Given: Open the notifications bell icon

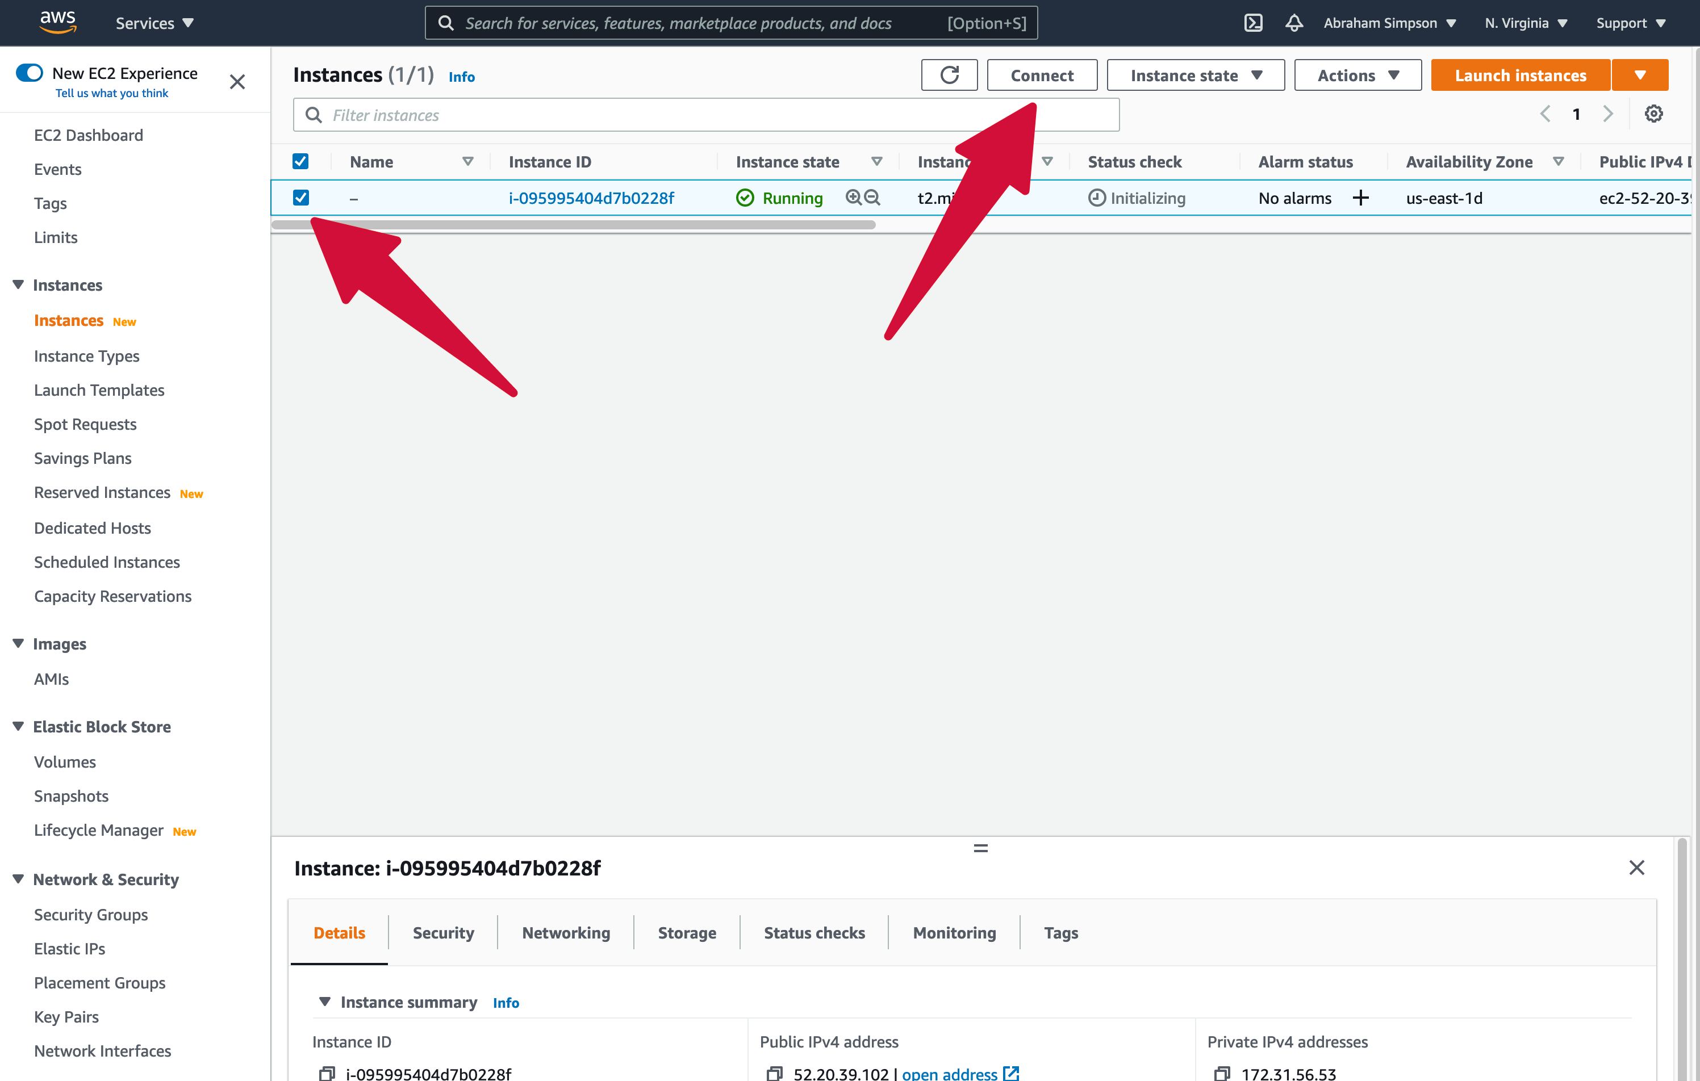Looking at the screenshot, I should pos(1293,23).
